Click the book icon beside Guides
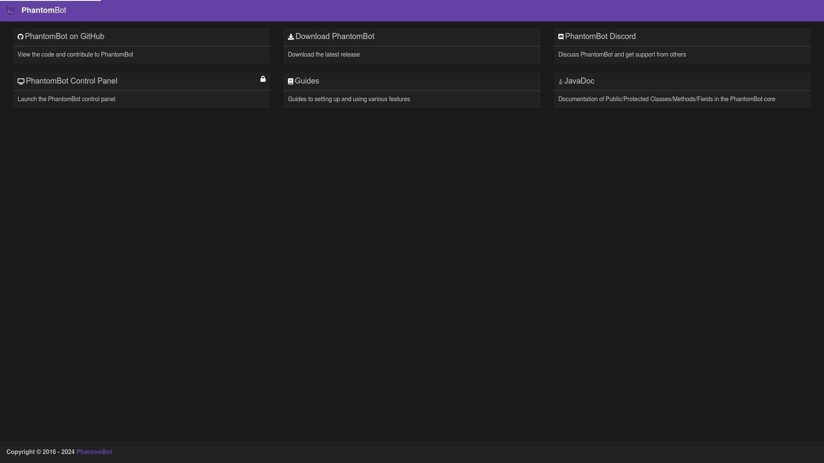This screenshot has width=824, height=463. click(291, 81)
